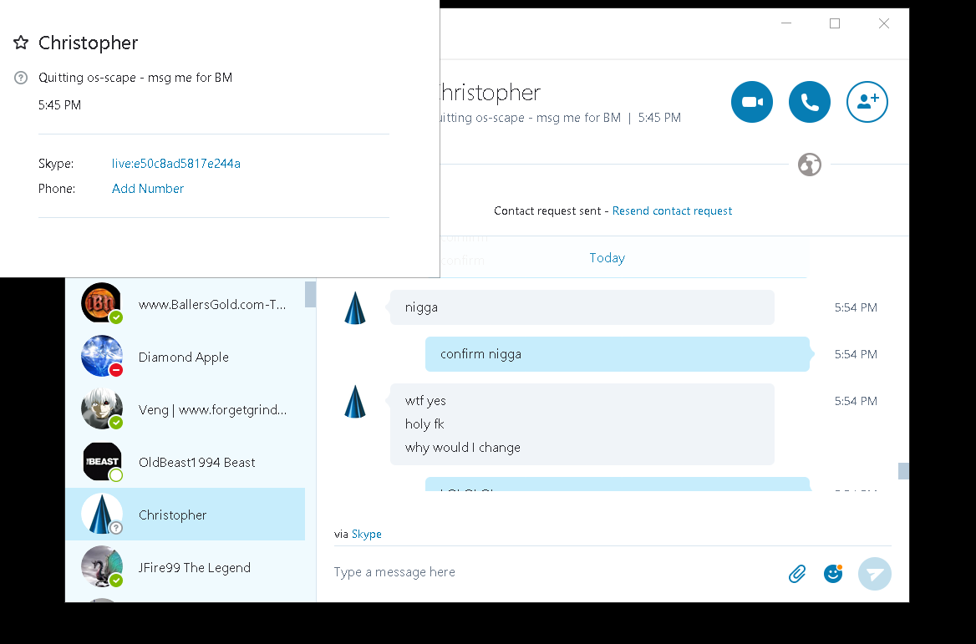Click OldBeast1994 BEAST logo avatar
The image size is (976, 644).
(101, 461)
